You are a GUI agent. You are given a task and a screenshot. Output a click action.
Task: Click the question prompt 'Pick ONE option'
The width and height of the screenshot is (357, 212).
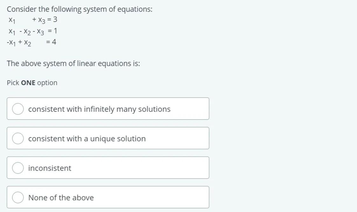(32, 83)
